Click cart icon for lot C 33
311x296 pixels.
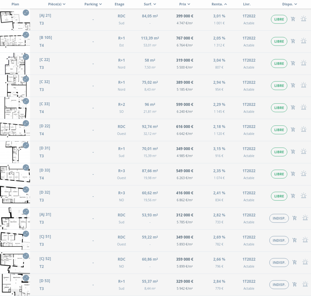coord(293,107)
